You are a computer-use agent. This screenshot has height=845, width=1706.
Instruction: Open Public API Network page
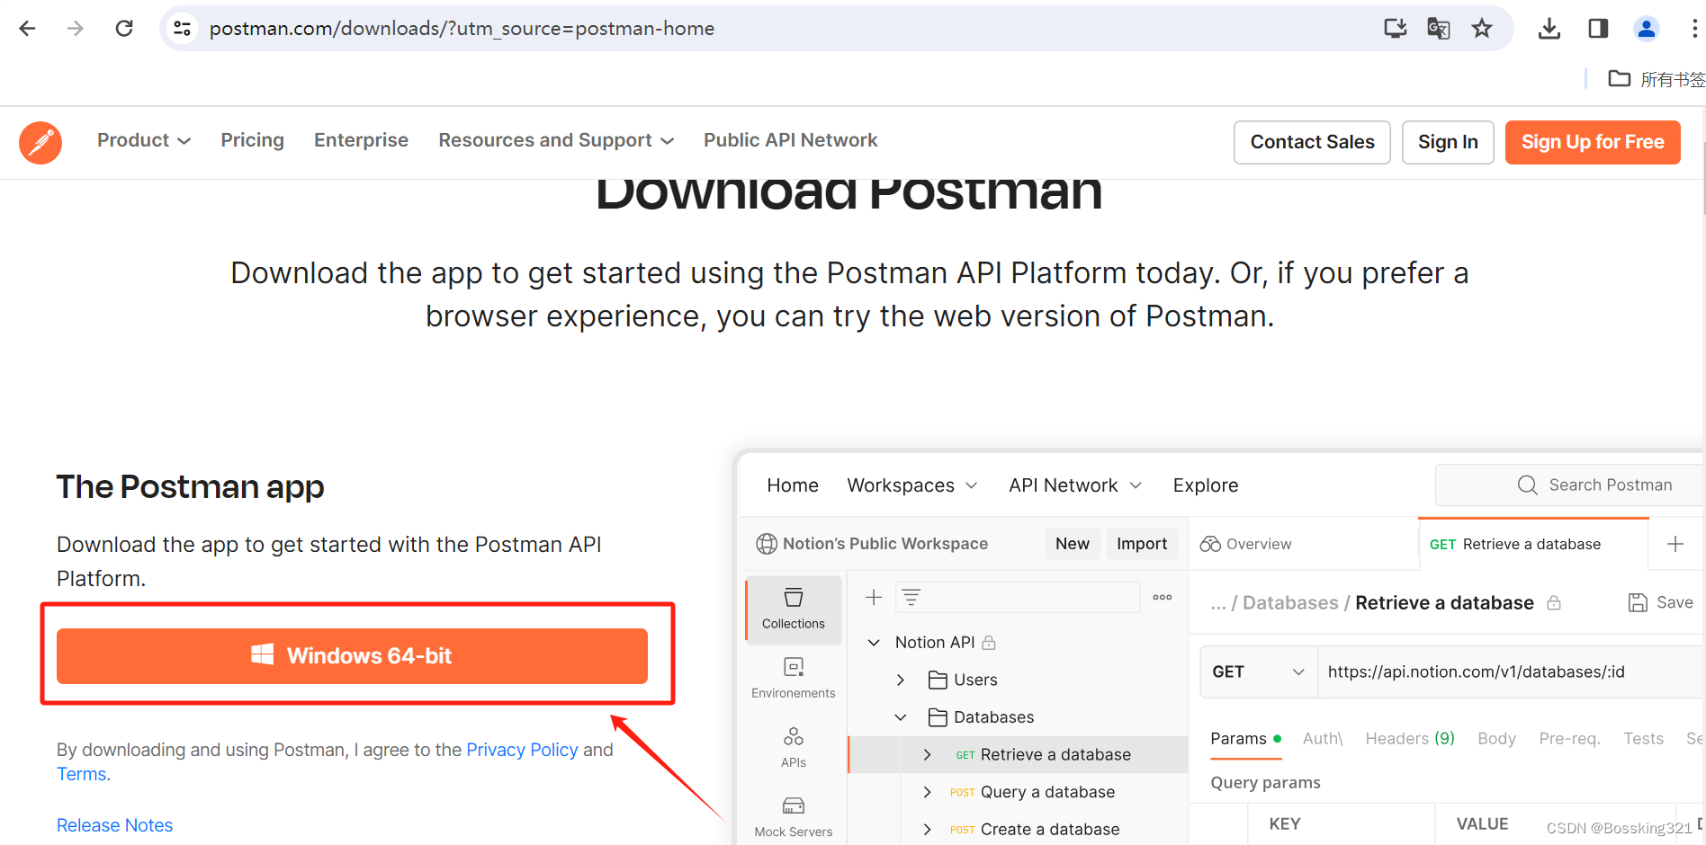point(790,140)
